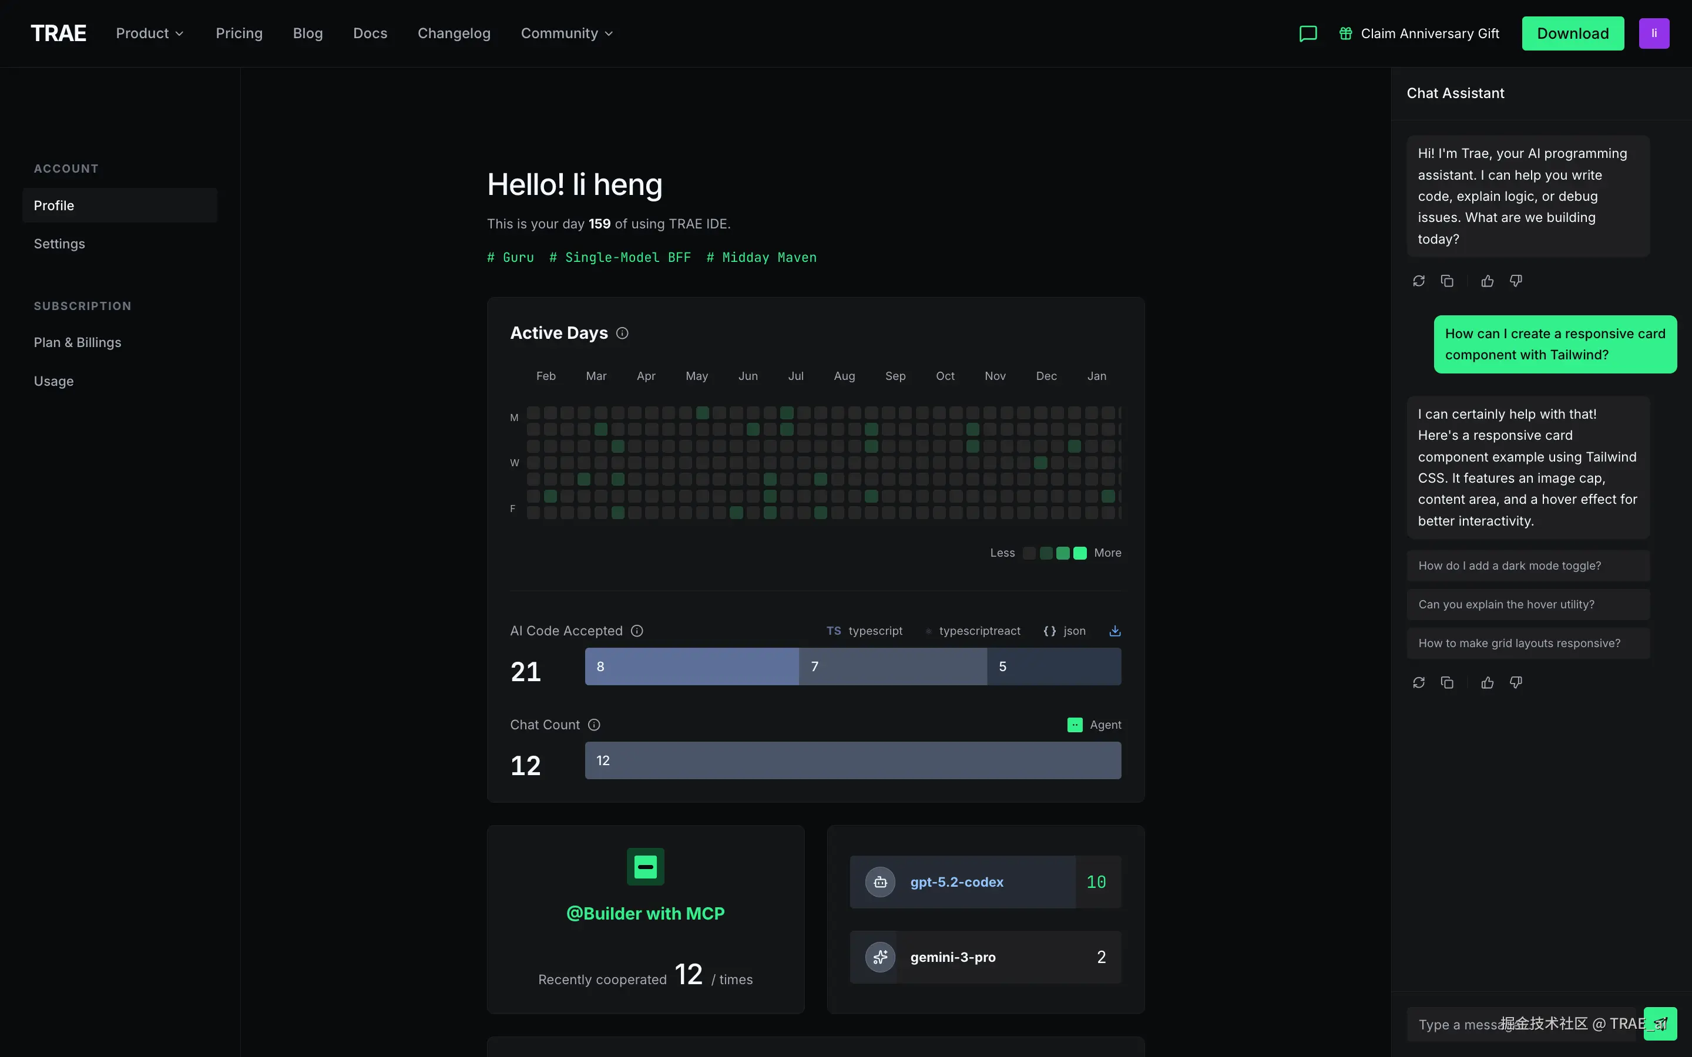Copy the first assistant greeting message
Image resolution: width=1692 pixels, height=1057 pixels.
click(x=1447, y=281)
